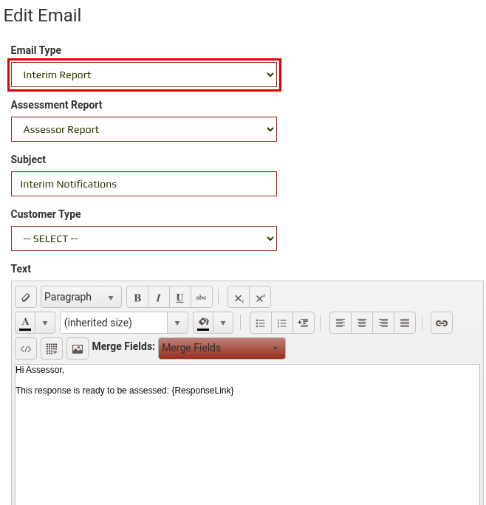Click the 'Hi Assessor,' line in editor
The image size is (486, 505).
point(40,370)
